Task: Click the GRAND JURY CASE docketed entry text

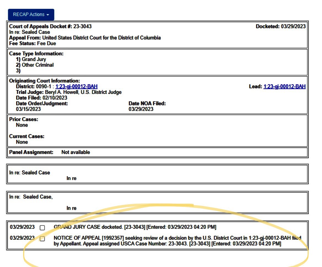Action: point(135,227)
